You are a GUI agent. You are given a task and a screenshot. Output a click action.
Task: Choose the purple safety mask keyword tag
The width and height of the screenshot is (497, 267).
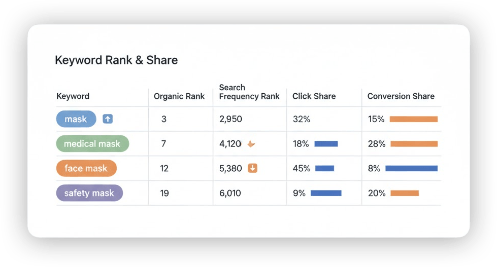[x=89, y=193]
